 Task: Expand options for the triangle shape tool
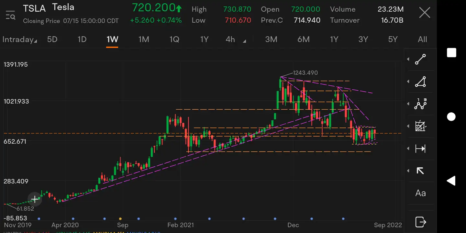[408, 82]
